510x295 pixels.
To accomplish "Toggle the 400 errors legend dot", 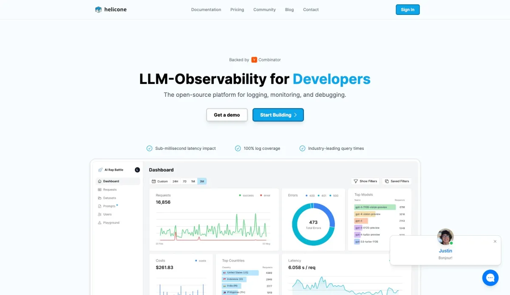I will click(306, 195).
